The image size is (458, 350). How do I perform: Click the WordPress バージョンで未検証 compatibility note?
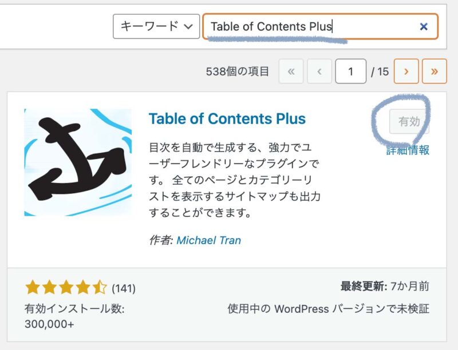coord(329,309)
